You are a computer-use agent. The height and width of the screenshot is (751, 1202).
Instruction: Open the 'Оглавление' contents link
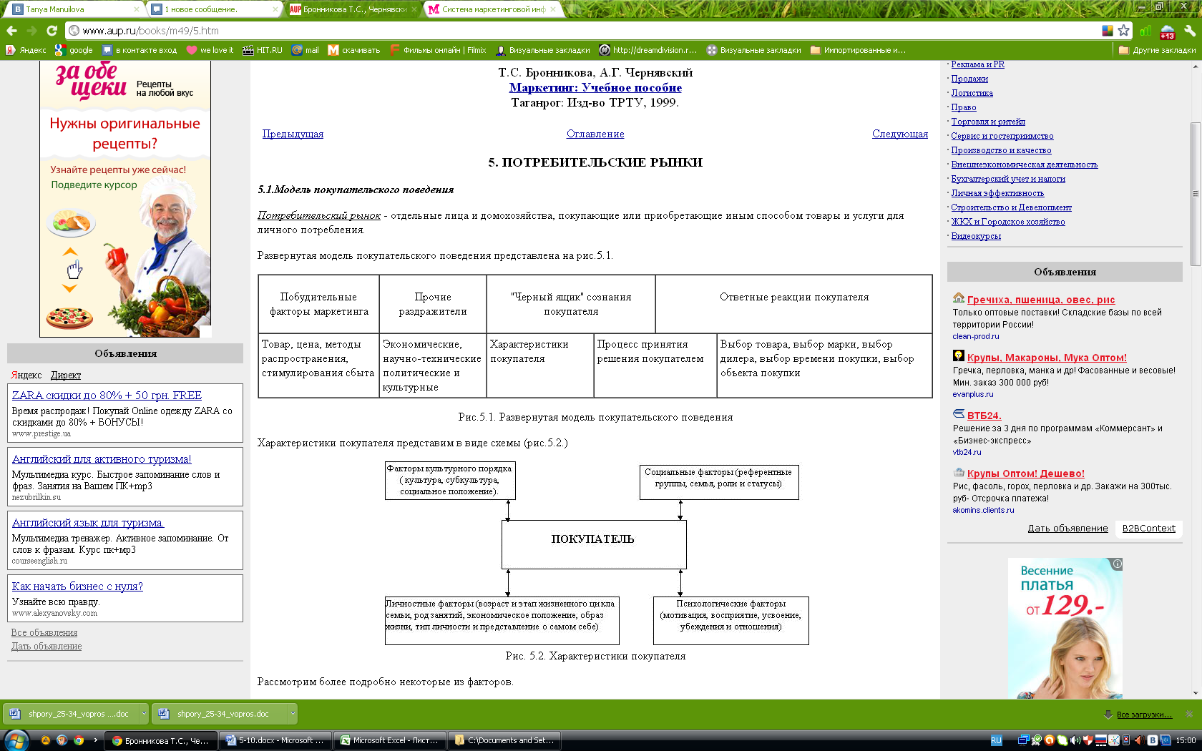pyautogui.click(x=595, y=134)
